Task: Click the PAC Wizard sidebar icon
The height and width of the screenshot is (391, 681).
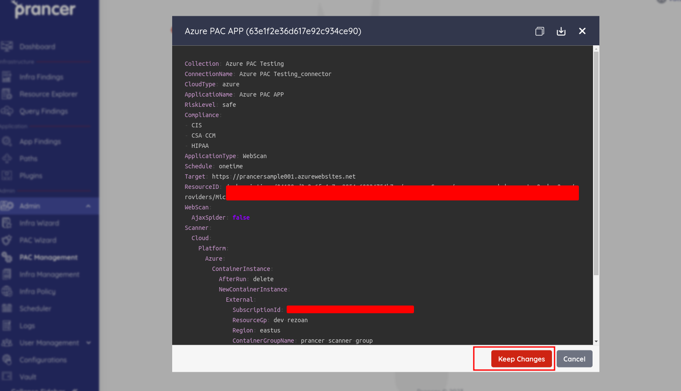Action: [7, 240]
